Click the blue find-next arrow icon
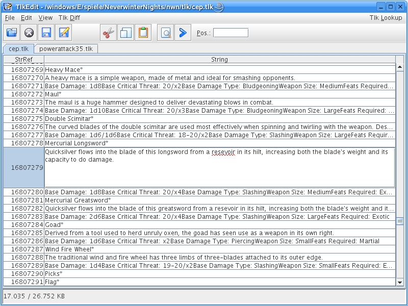 point(182,33)
